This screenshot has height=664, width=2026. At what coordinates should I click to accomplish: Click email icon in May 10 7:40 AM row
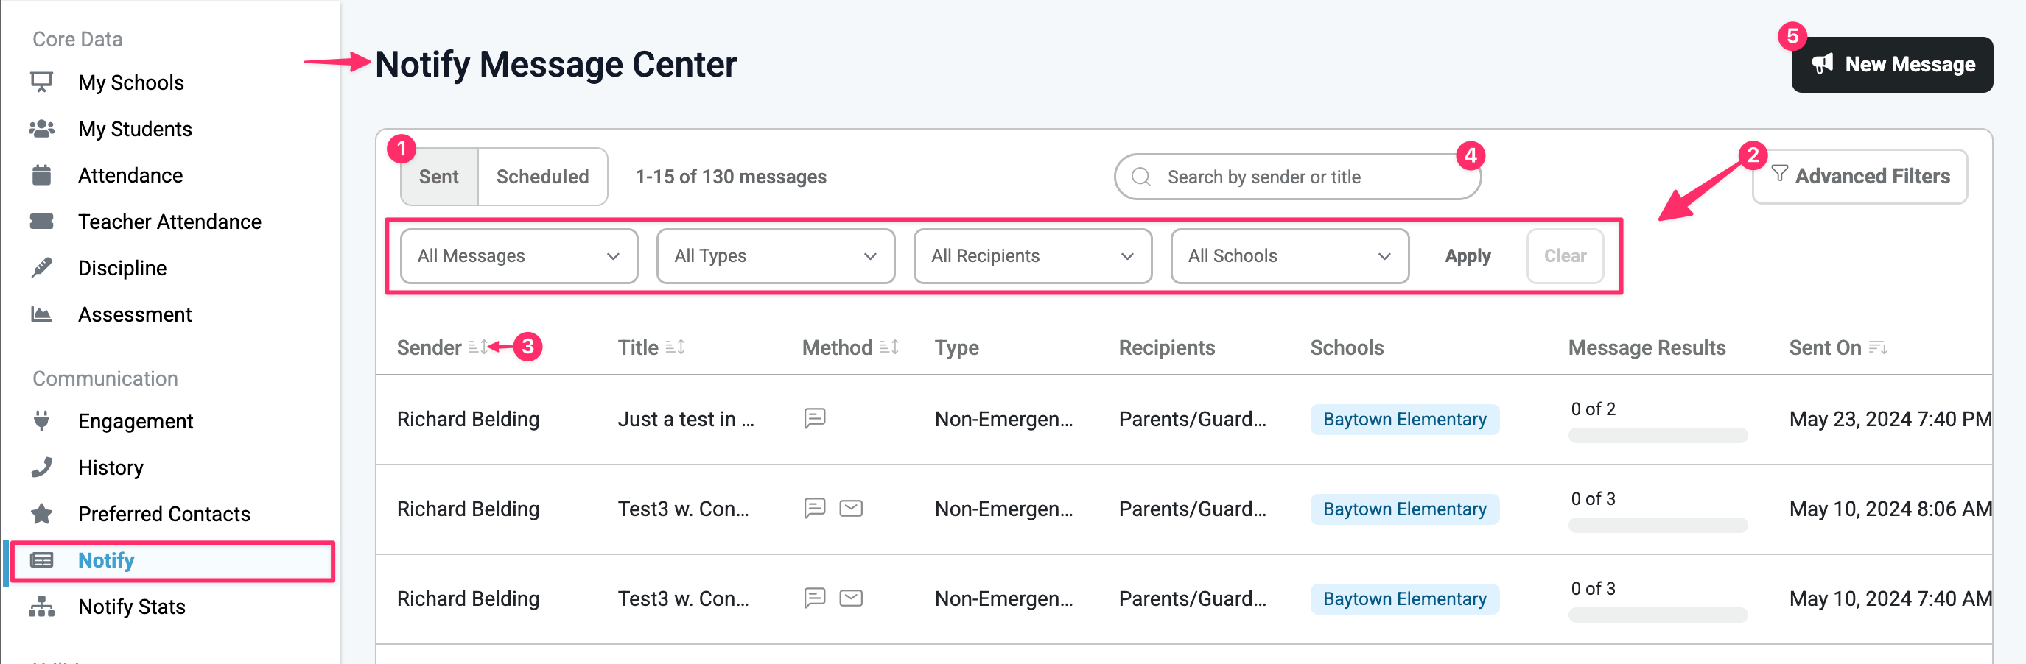click(x=851, y=598)
